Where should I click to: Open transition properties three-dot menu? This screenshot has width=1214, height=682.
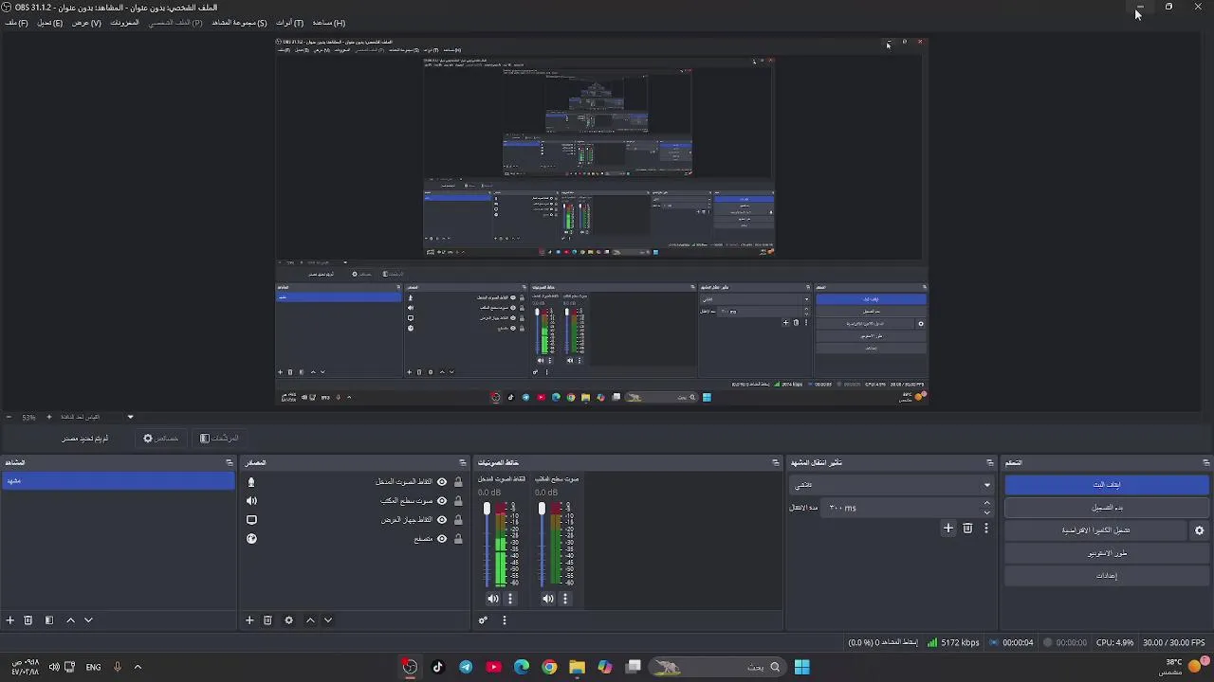pyautogui.click(x=986, y=529)
